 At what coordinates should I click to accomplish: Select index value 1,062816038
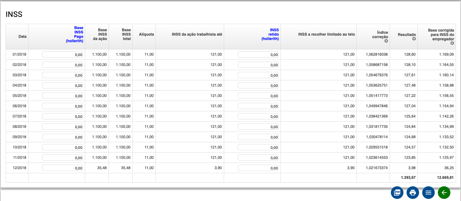pyautogui.click(x=377, y=54)
